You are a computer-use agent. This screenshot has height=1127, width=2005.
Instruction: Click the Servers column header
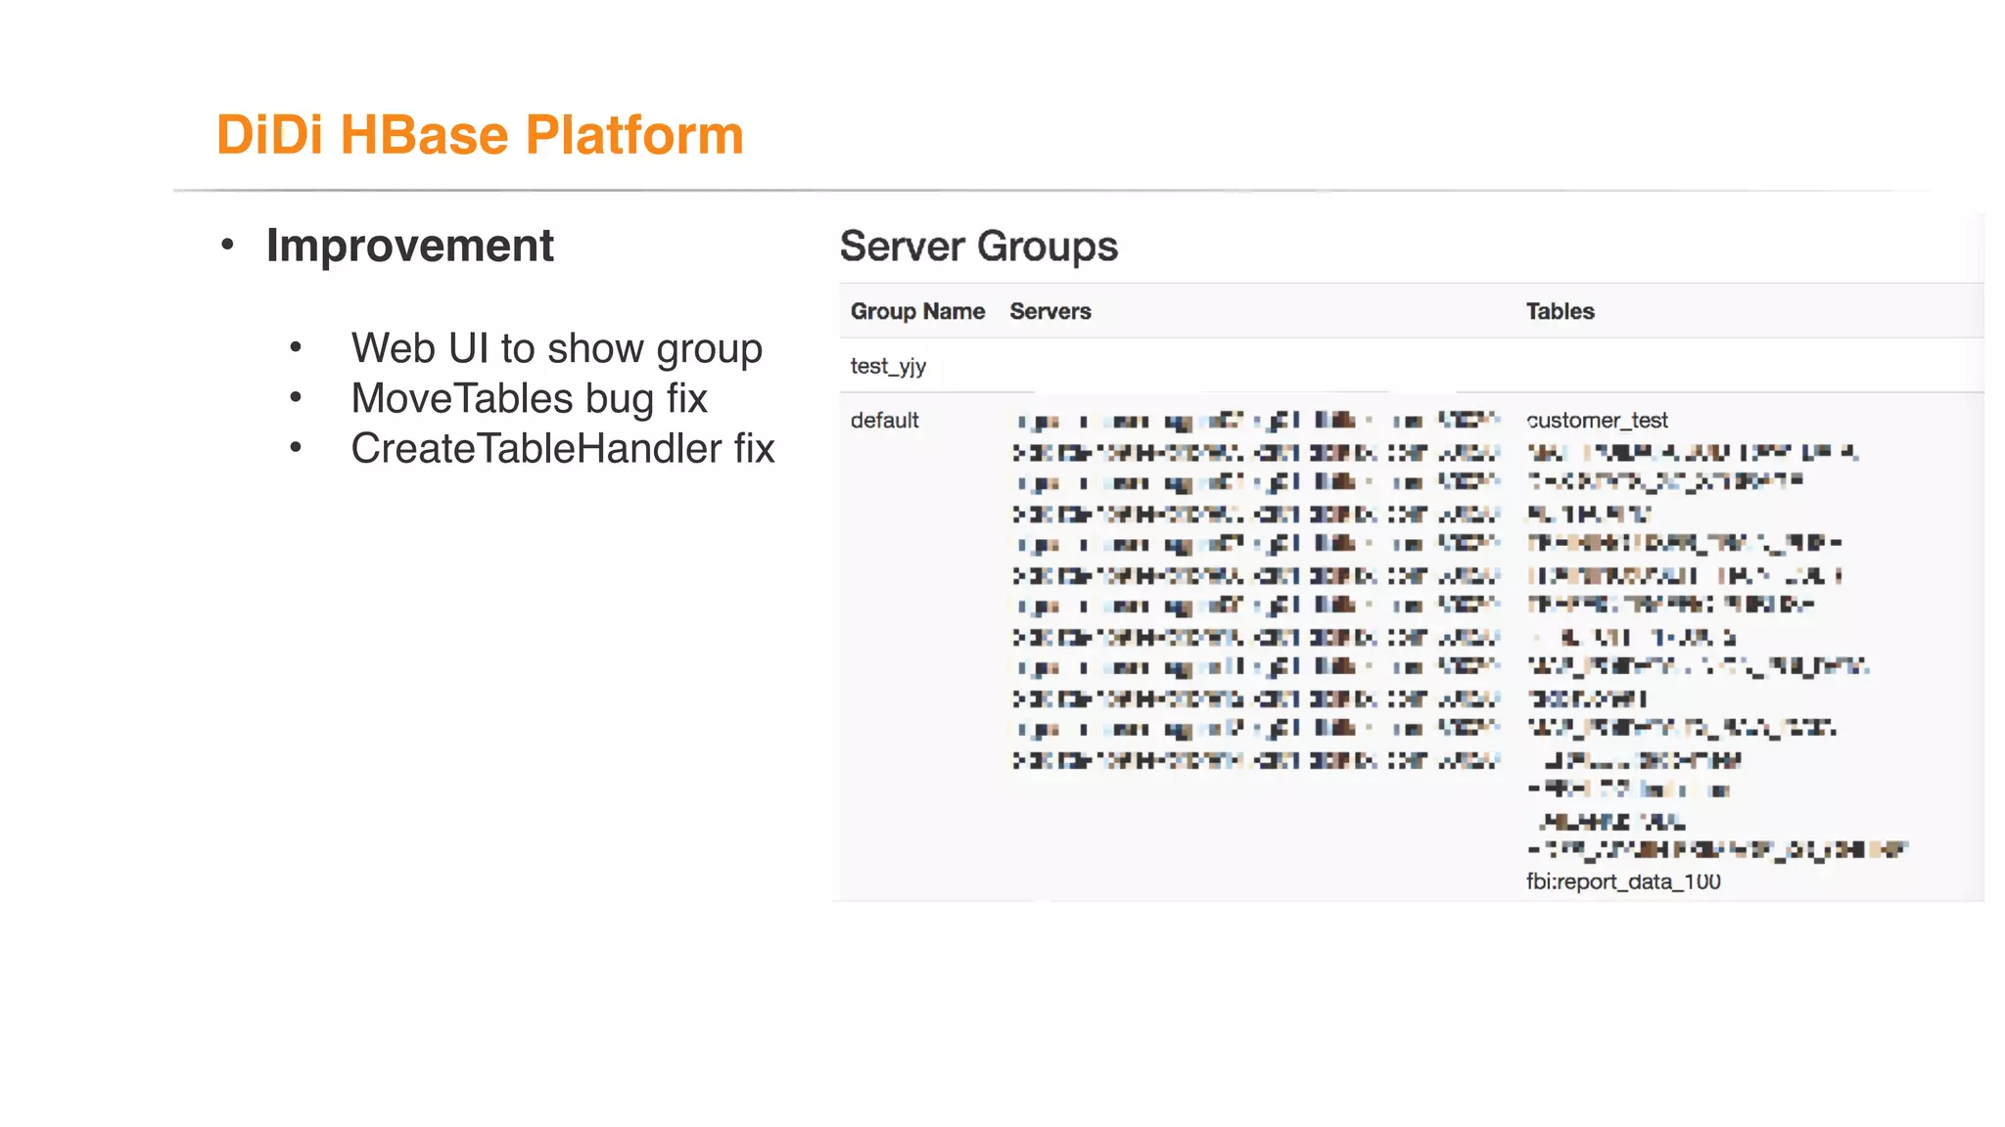coord(1050,311)
